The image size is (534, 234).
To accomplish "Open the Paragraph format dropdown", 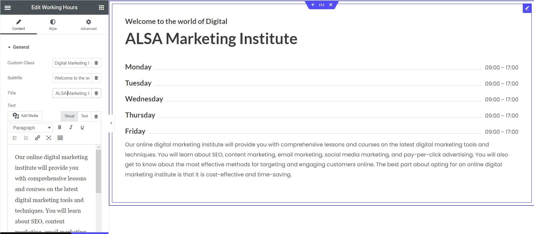I will (x=31, y=128).
